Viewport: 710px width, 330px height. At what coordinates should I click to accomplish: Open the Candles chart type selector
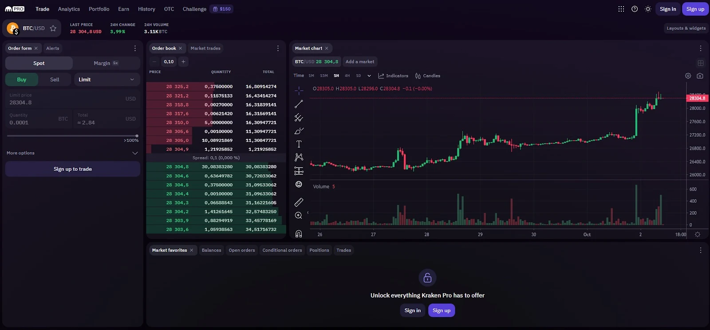(428, 76)
